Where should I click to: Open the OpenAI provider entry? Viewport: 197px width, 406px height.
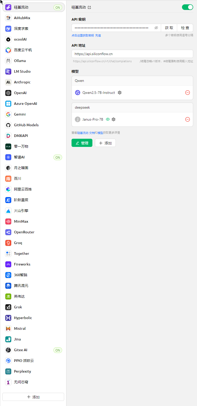[x=34, y=93]
